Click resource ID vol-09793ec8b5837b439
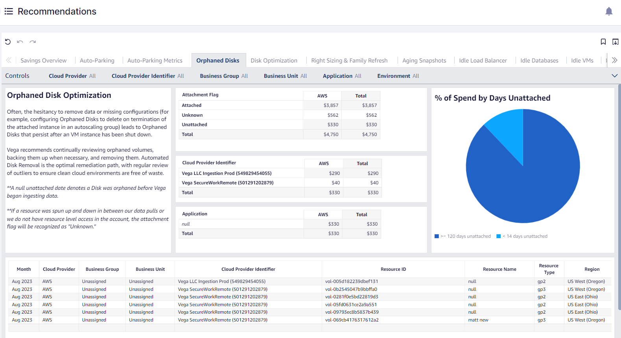The height and width of the screenshot is (338, 621). [x=352, y=312]
